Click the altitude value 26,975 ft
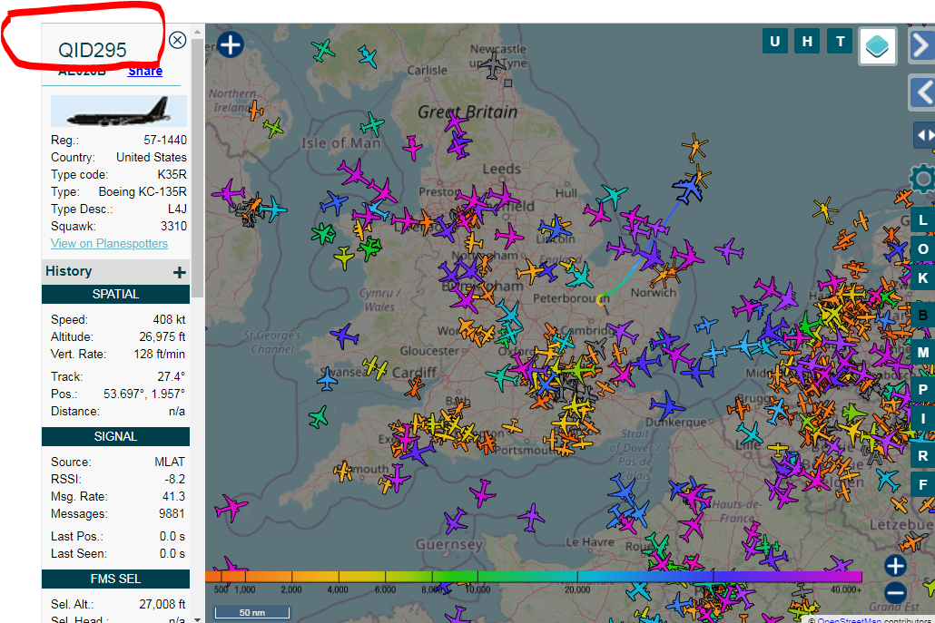The image size is (935, 623). pos(162,337)
